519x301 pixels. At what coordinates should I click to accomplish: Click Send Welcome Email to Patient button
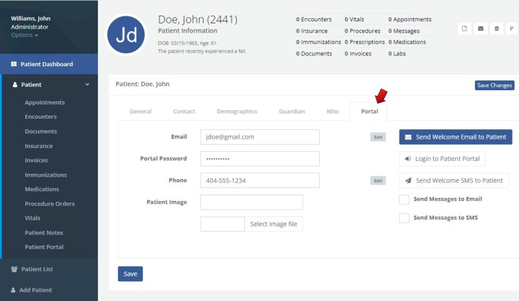click(x=455, y=137)
